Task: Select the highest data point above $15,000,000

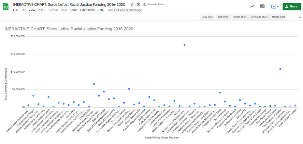Action: [185, 45]
